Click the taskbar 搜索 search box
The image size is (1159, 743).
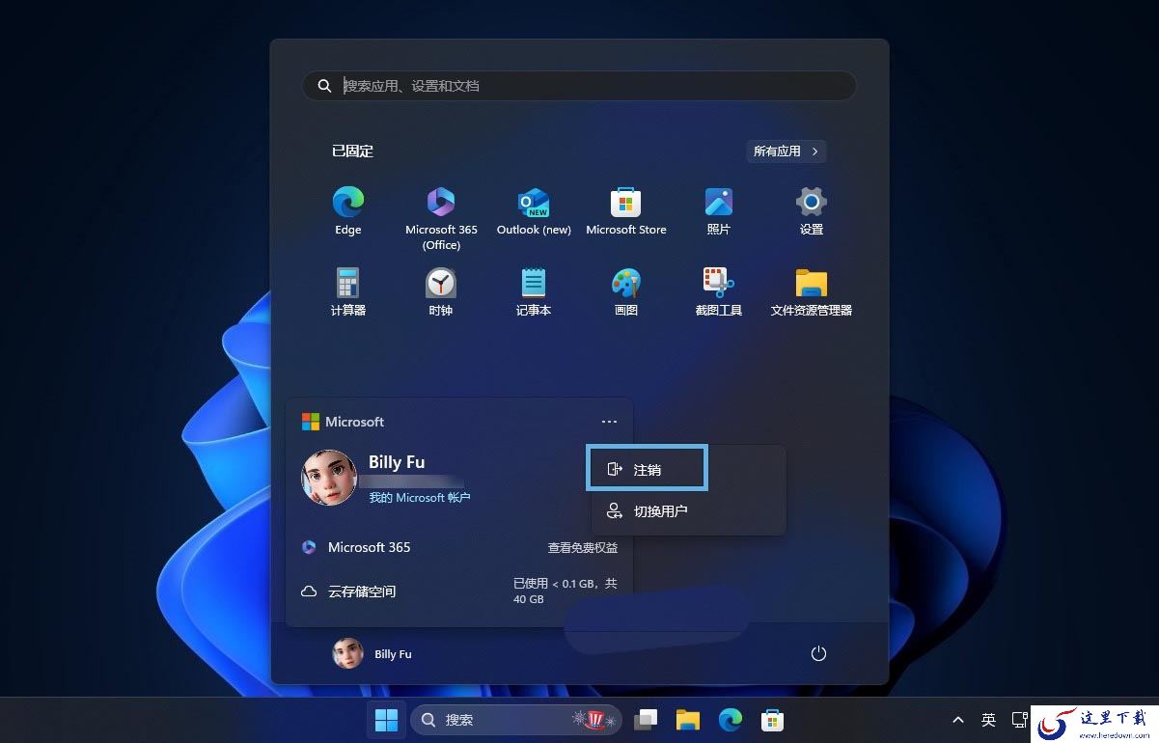tap(516, 720)
